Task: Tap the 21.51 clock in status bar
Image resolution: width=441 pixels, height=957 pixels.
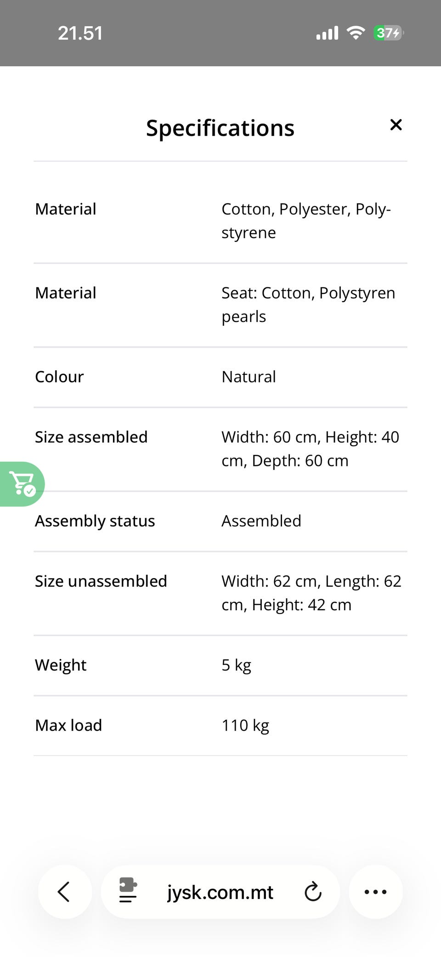Action: coord(80,33)
